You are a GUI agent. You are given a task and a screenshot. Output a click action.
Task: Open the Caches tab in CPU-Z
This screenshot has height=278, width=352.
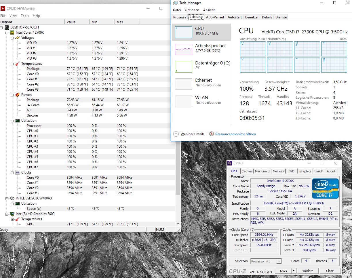[x=247, y=171]
